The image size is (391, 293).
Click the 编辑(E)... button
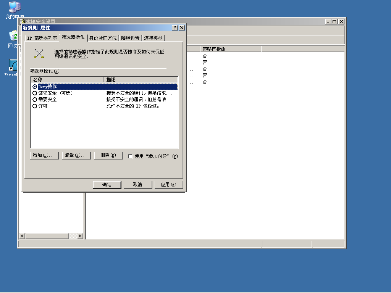point(76,156)
